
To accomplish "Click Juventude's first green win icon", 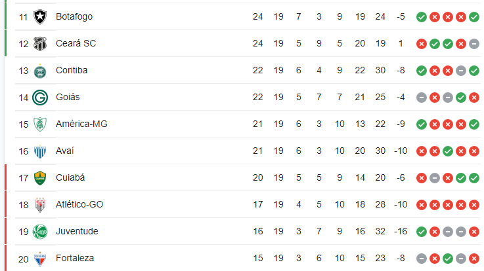I will [x=422, y=232].
